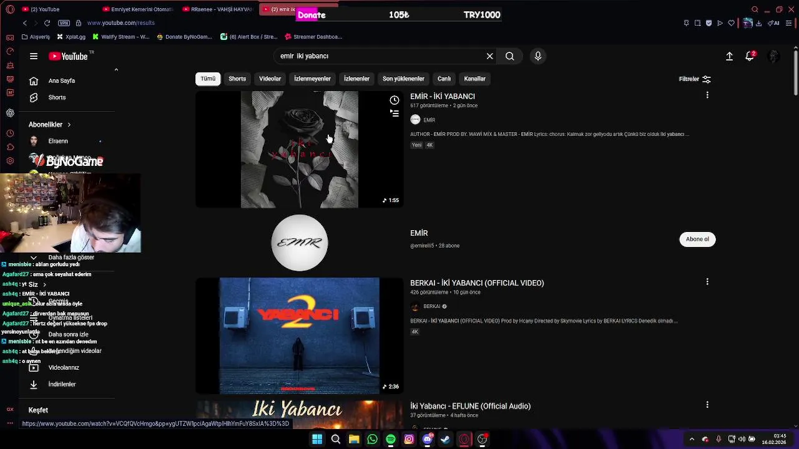Image resolution: width=799 pixels, height=449 pixels.
Task: Select the İzlenmeyenler filter chip
Action: point(312,79)
